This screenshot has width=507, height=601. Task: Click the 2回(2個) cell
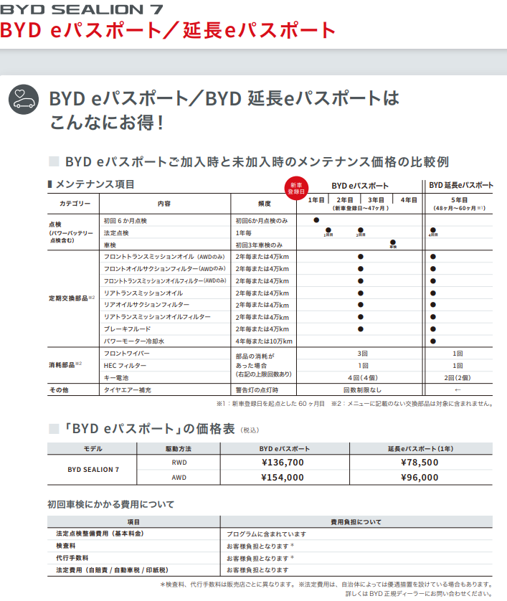click(x=458, y=377)
